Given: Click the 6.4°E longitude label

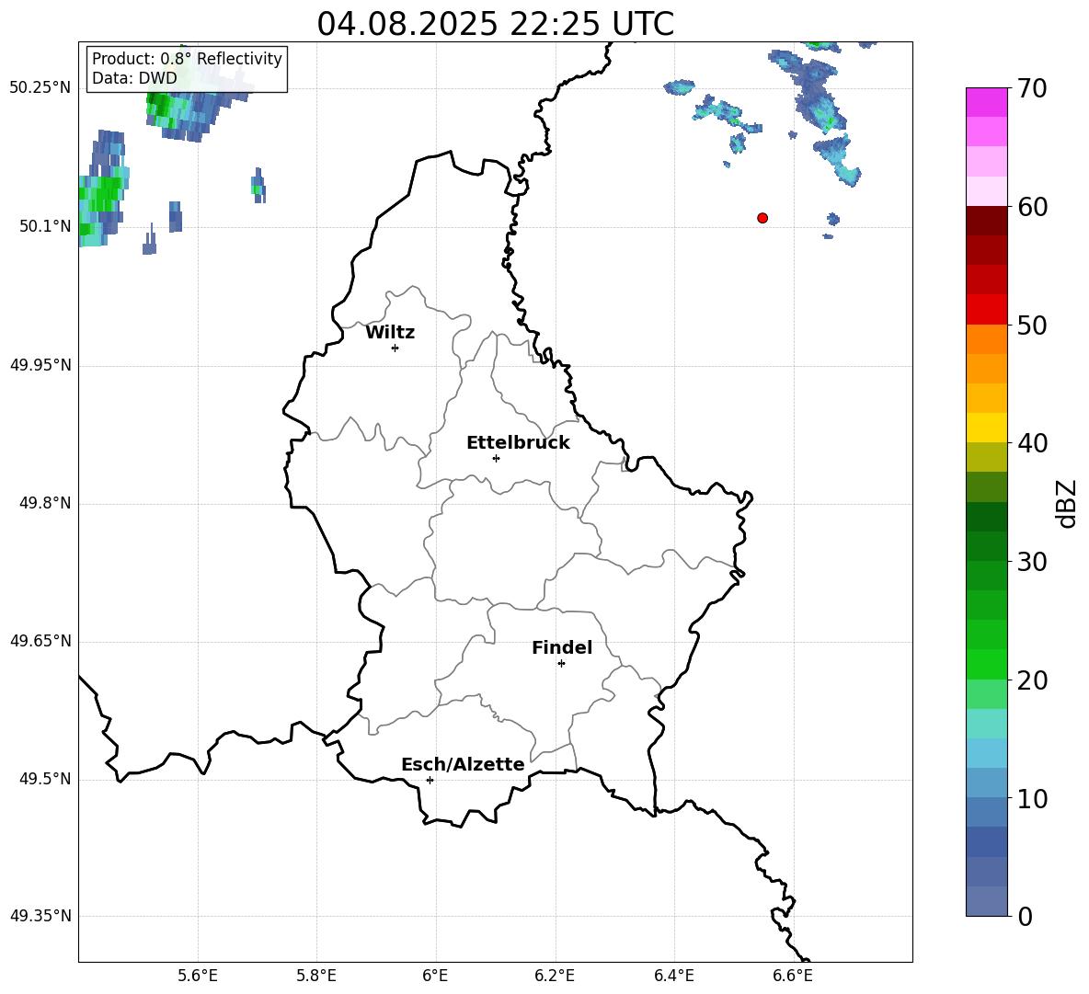Looking at the screenshot, I should pyautogui.click(x=673, y=976).
